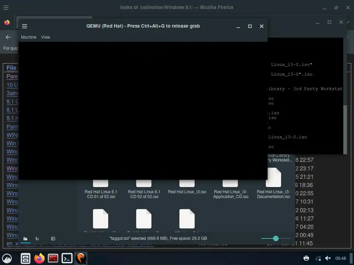Open the Firefox kebab overflow menu
This screenshot has height=265, width=354.
(347, 37)
